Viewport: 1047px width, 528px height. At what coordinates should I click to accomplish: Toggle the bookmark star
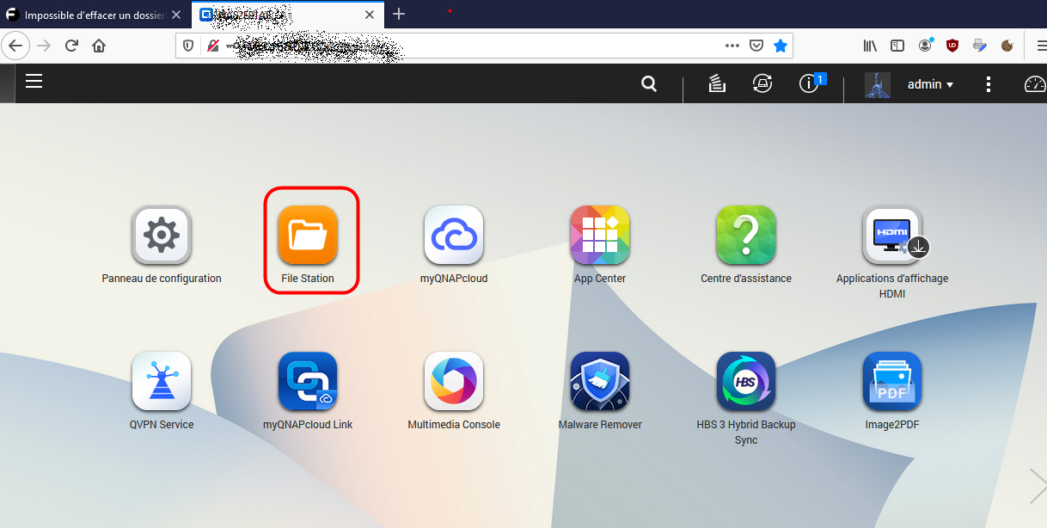781,46
